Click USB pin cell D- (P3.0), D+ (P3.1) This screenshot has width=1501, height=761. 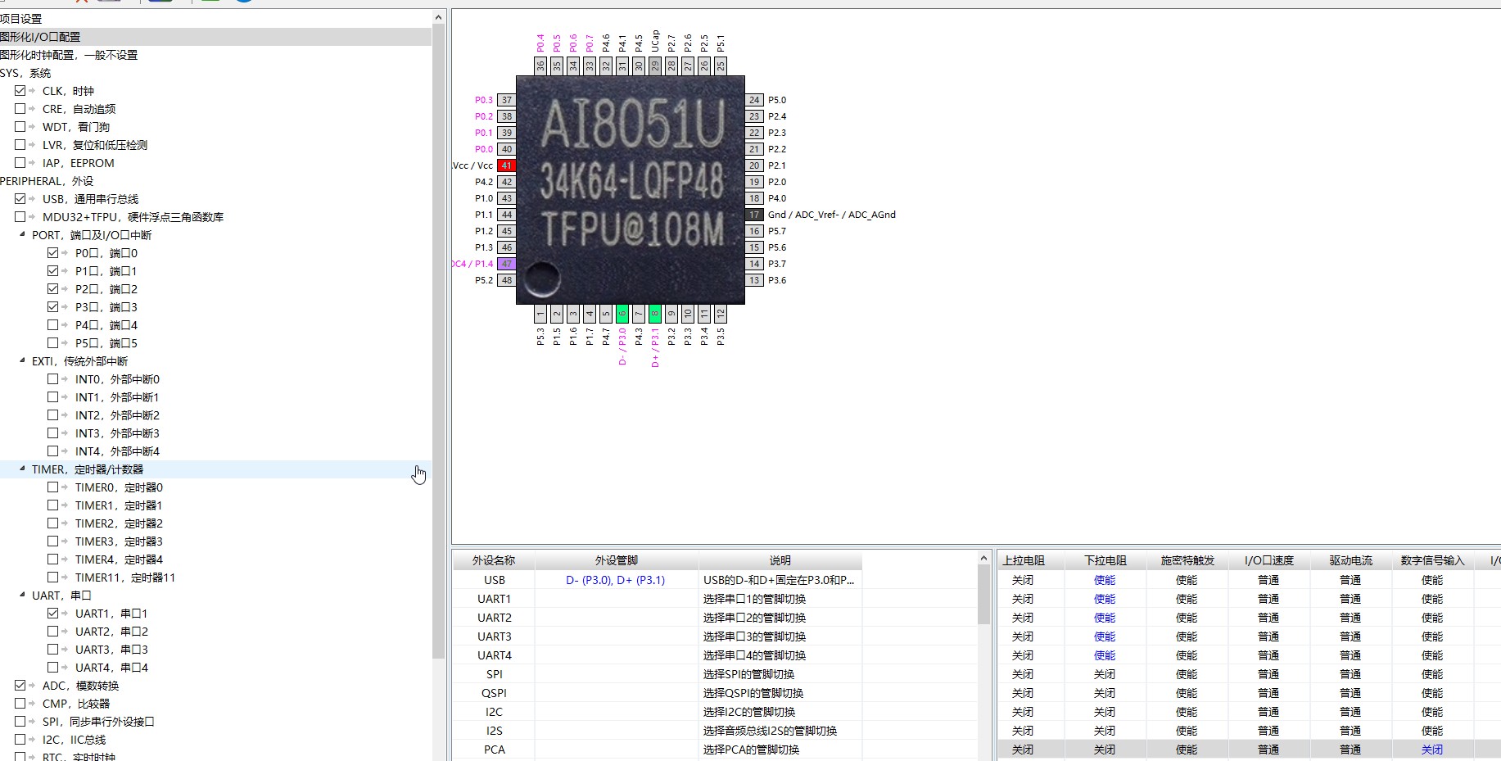616,580
